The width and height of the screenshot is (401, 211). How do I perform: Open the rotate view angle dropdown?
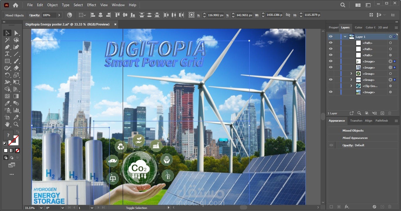pyautogui.click(x=62, y=208)
